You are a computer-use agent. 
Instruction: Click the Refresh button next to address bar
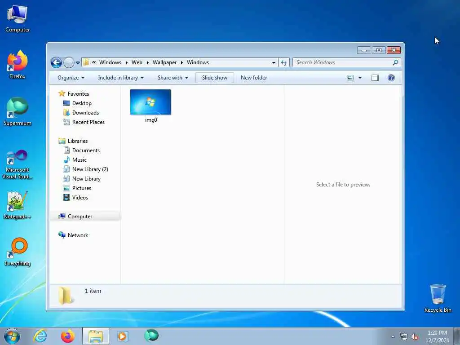284,62
